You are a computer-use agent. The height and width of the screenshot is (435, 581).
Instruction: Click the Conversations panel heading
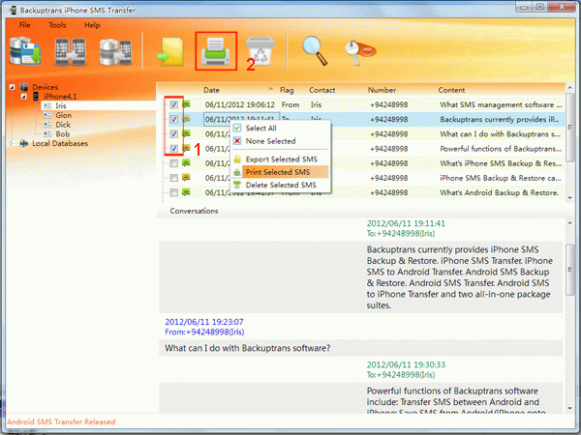(x=194, y=211)
